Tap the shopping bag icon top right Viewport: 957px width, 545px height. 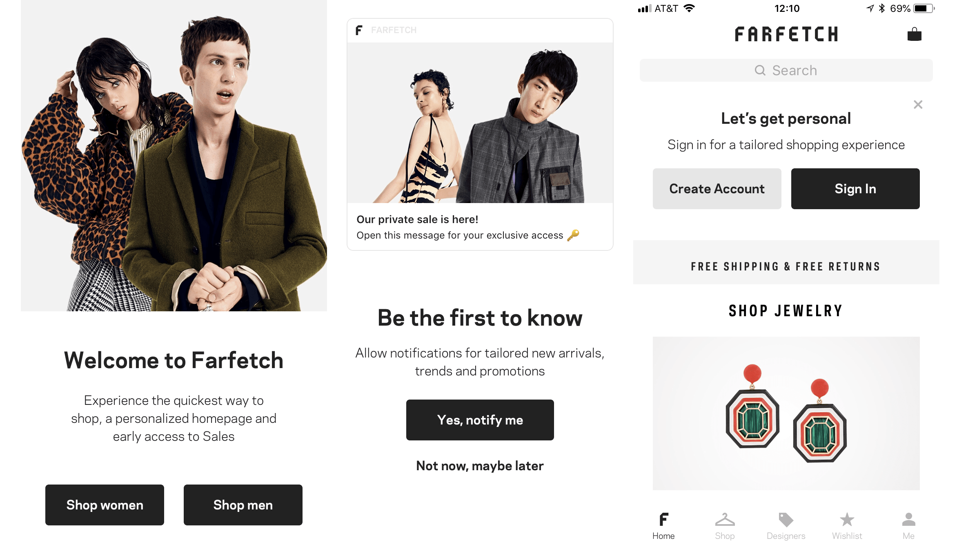(914, 34)
